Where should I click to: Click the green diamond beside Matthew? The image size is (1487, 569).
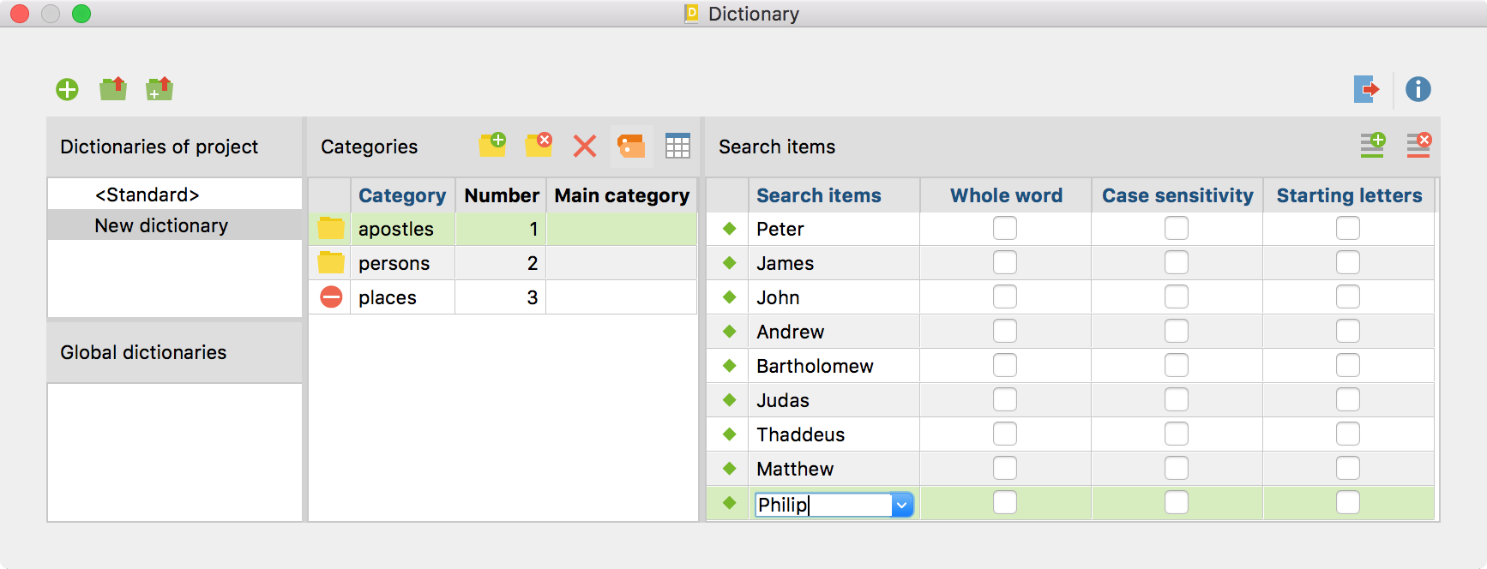tap(730, 469)
